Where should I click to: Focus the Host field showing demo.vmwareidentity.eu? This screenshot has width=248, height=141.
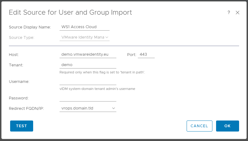(88, 54)
